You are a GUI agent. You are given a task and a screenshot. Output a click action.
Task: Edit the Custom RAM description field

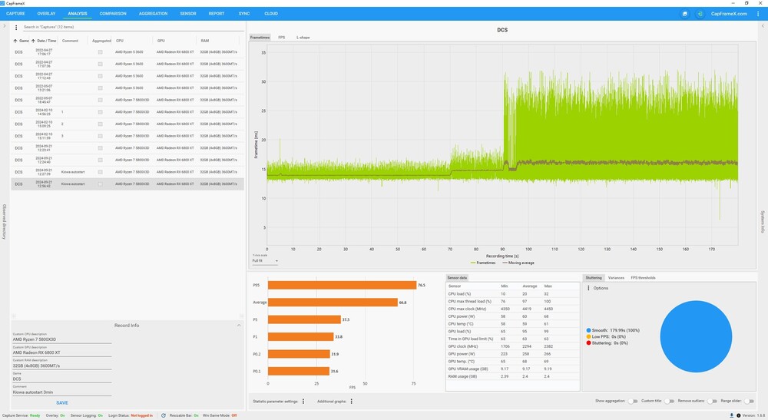pos(61,365)
